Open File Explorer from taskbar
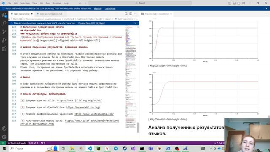The image size is (270, 152). [x=72, y=148]
